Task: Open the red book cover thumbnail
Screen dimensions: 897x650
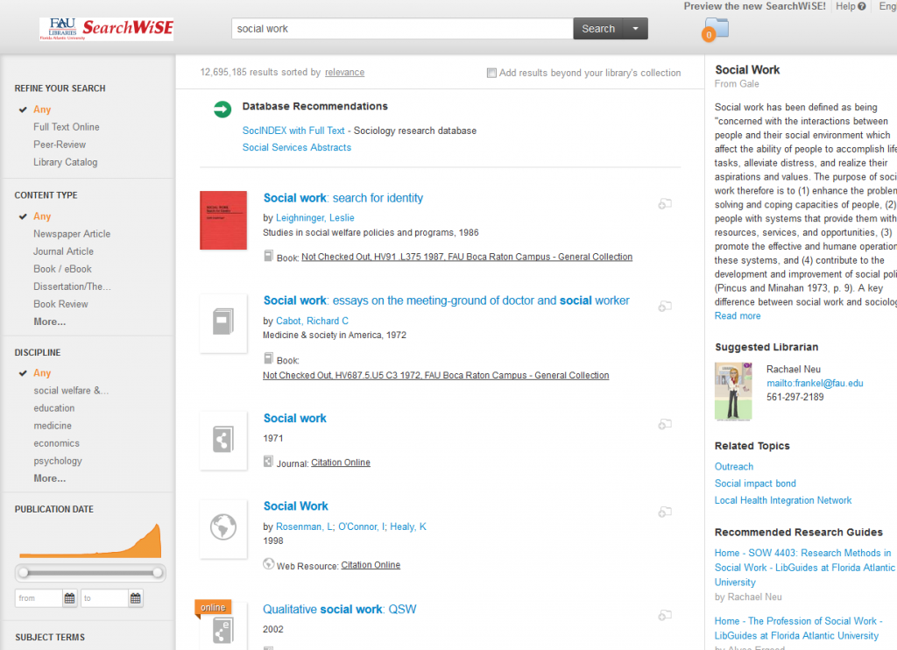Action: [223, 220]
